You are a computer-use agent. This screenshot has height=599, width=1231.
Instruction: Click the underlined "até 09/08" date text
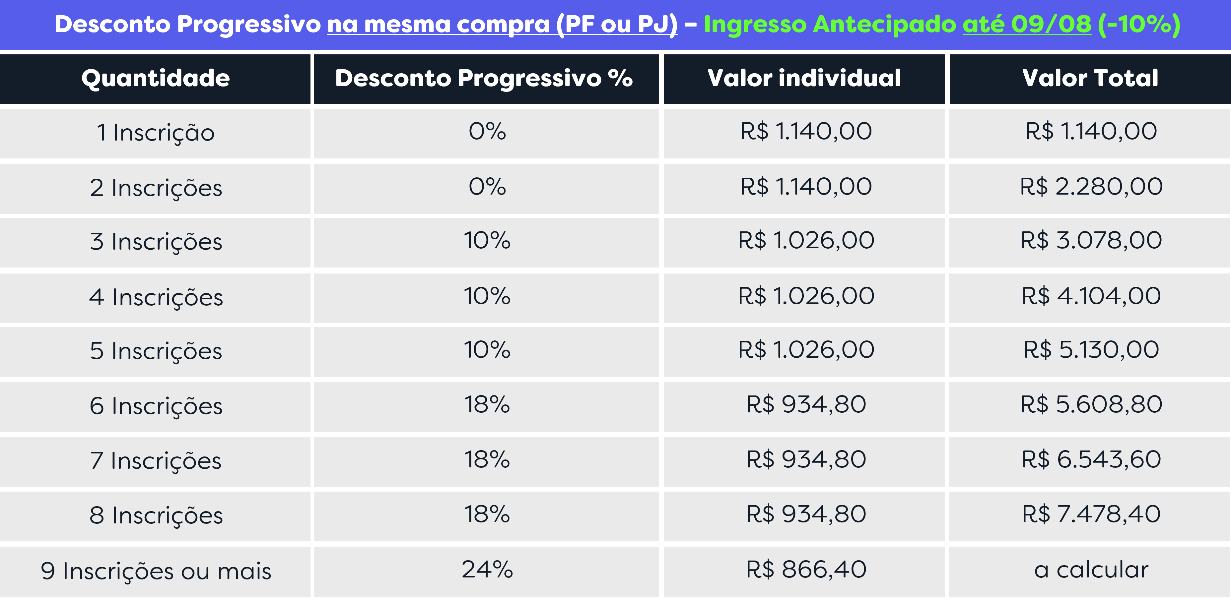[x=1026, y=24]
